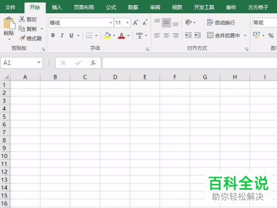Increase indent
Screen dimensions: 277x208
[x=197, y=35]
